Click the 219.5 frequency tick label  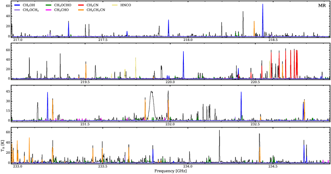(85, 82)
